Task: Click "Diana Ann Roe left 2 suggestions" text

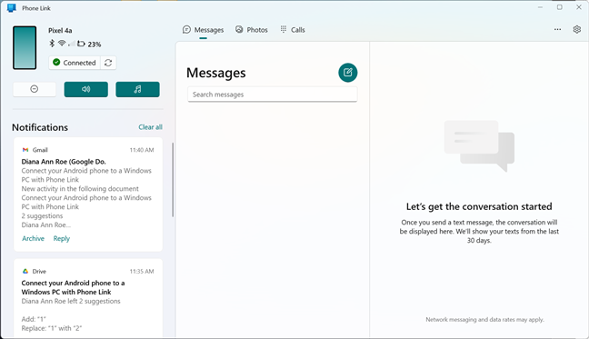Action: (71, 301)
